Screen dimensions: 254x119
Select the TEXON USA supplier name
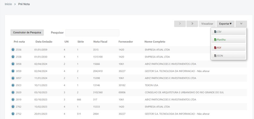pos(152,85)
